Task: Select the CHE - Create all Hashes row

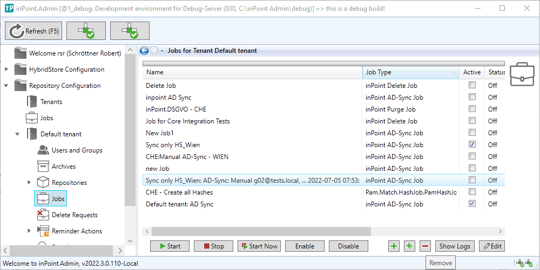Action: pyautogui.click(x=252, y=192)
